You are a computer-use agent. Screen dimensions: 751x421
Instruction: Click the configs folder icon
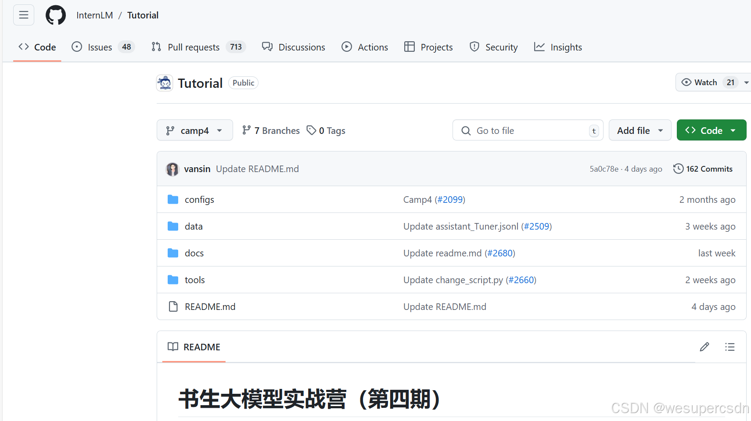[x=173, y=200]
